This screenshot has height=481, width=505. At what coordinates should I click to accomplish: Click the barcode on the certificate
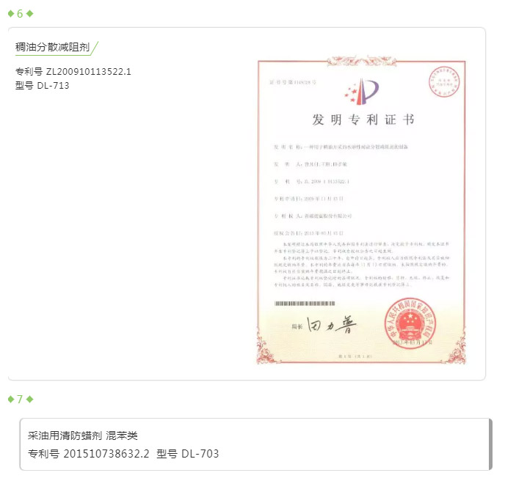click(x=305, y=304)
